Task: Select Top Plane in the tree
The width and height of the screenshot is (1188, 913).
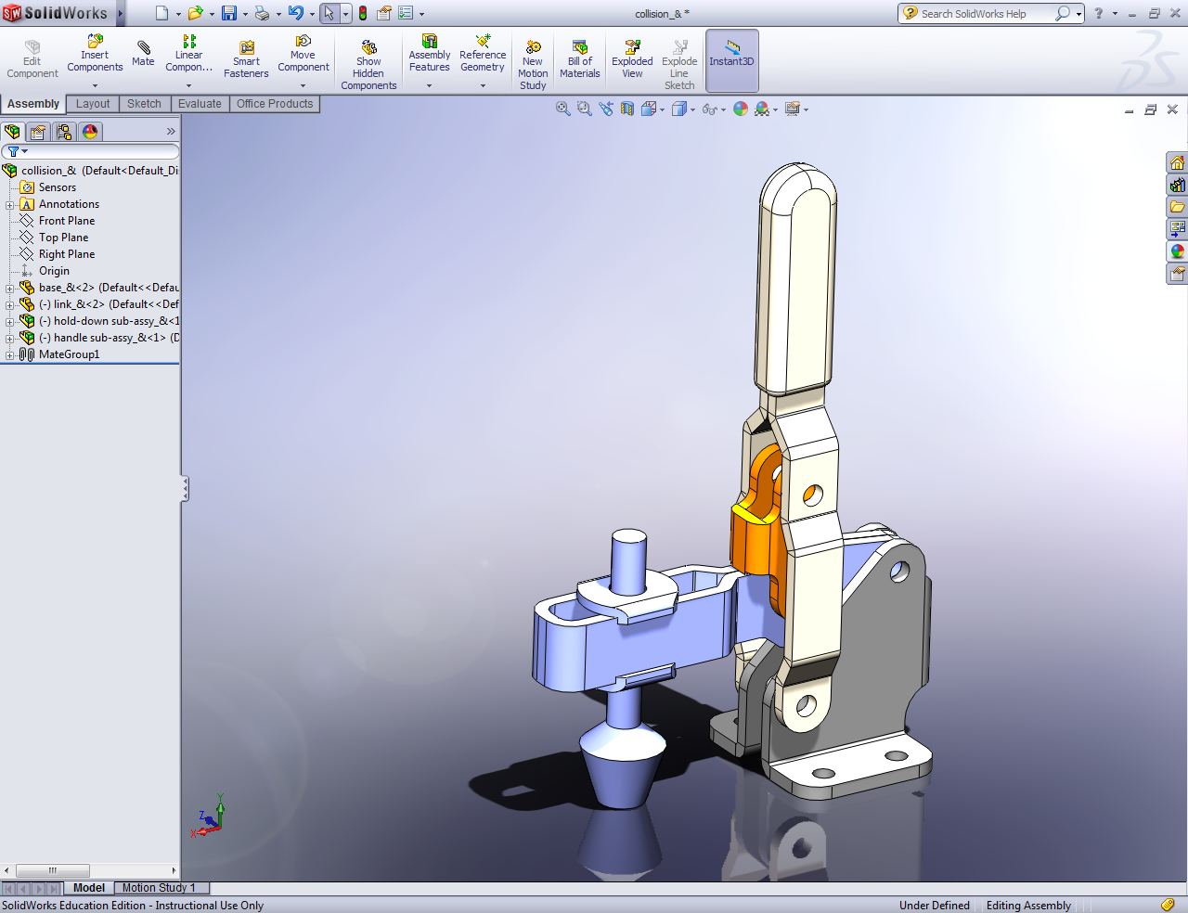Action: pos(64,238)
